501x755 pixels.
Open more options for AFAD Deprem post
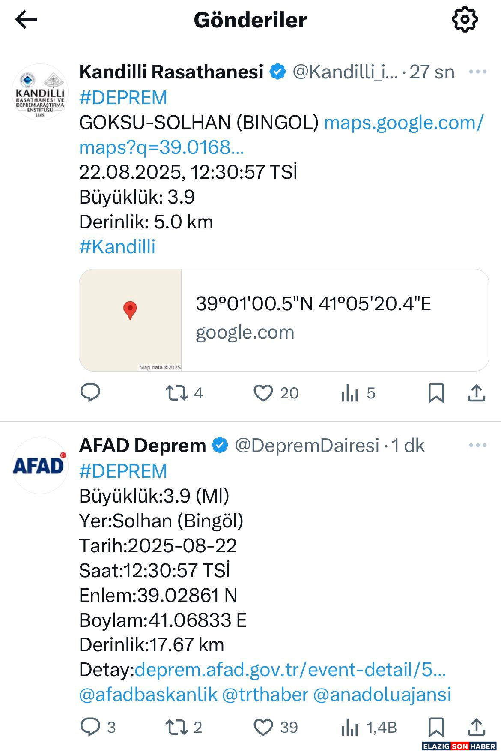click(x=477, y=445)
